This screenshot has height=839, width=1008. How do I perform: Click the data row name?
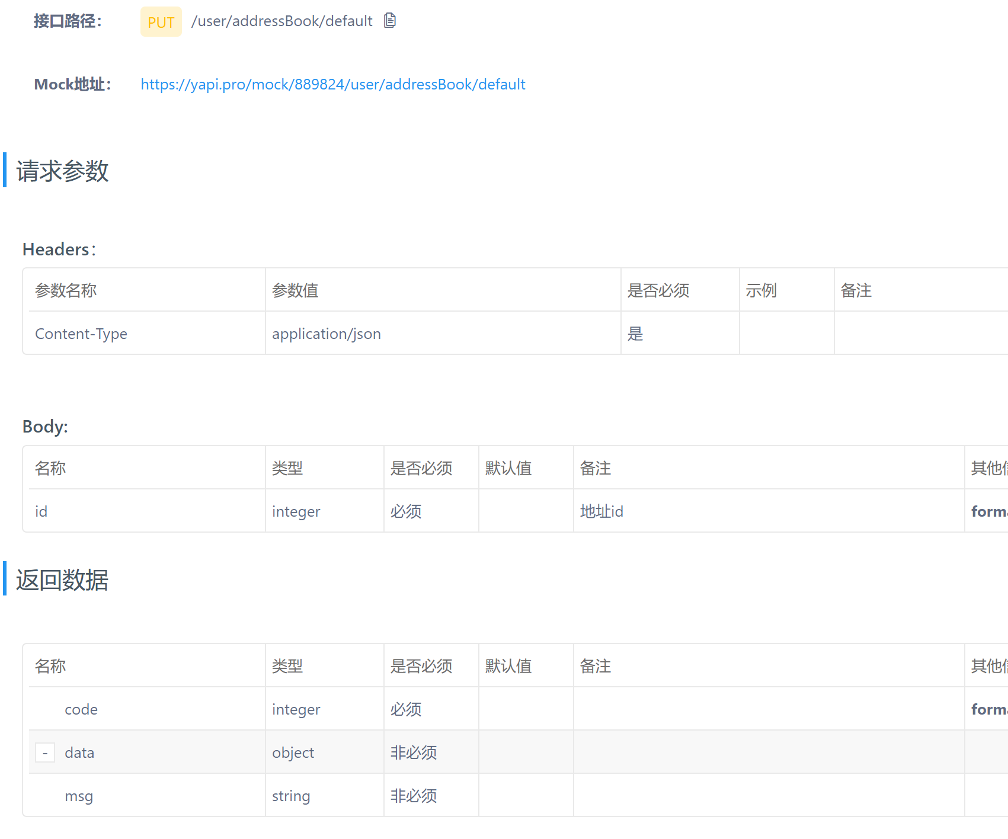point(79,752)
